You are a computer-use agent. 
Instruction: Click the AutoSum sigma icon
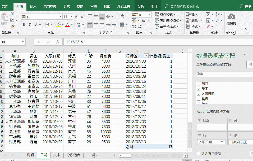click(x=208, y=14)
